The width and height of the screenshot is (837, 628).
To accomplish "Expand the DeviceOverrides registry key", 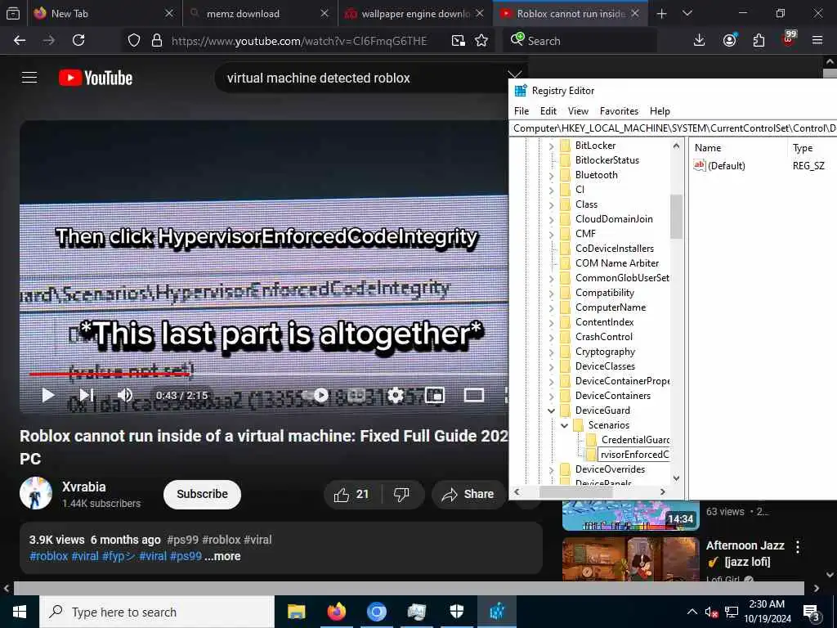I will click(552, 470).
